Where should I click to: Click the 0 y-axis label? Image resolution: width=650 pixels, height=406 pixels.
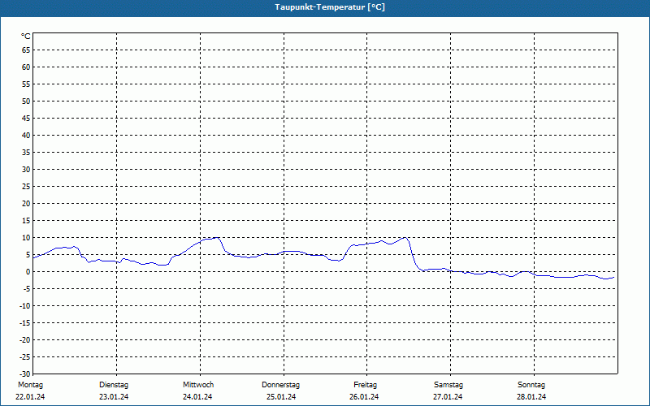click(x=28, y=272)
